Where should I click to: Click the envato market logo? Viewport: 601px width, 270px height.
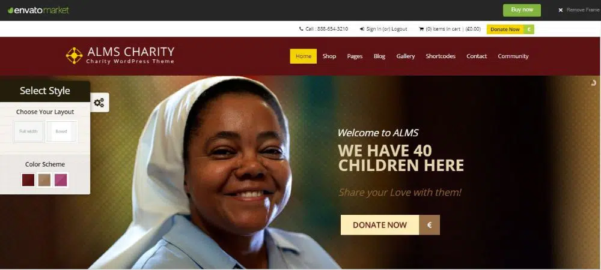tap(38, 10)
